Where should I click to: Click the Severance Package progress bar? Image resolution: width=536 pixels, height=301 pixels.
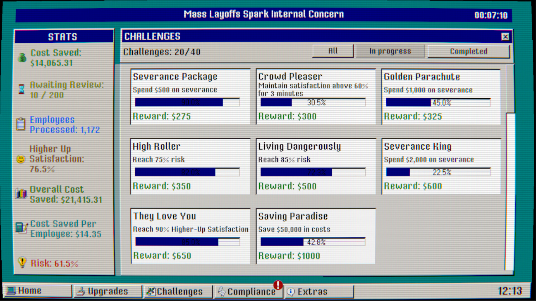click(x=187, y=103)
